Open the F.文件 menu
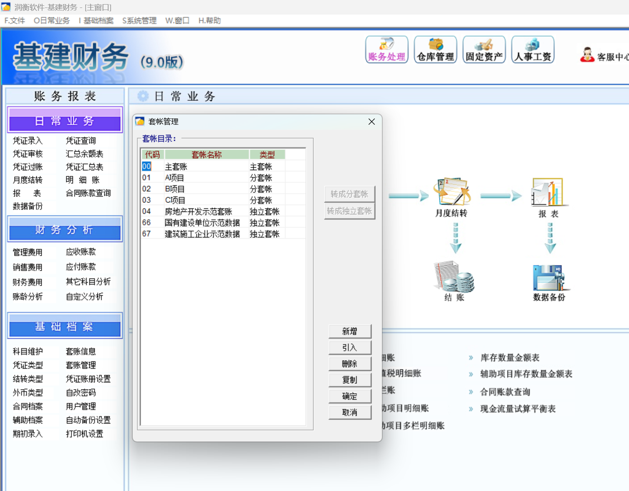The image size is (629, 491). (15, 21)
